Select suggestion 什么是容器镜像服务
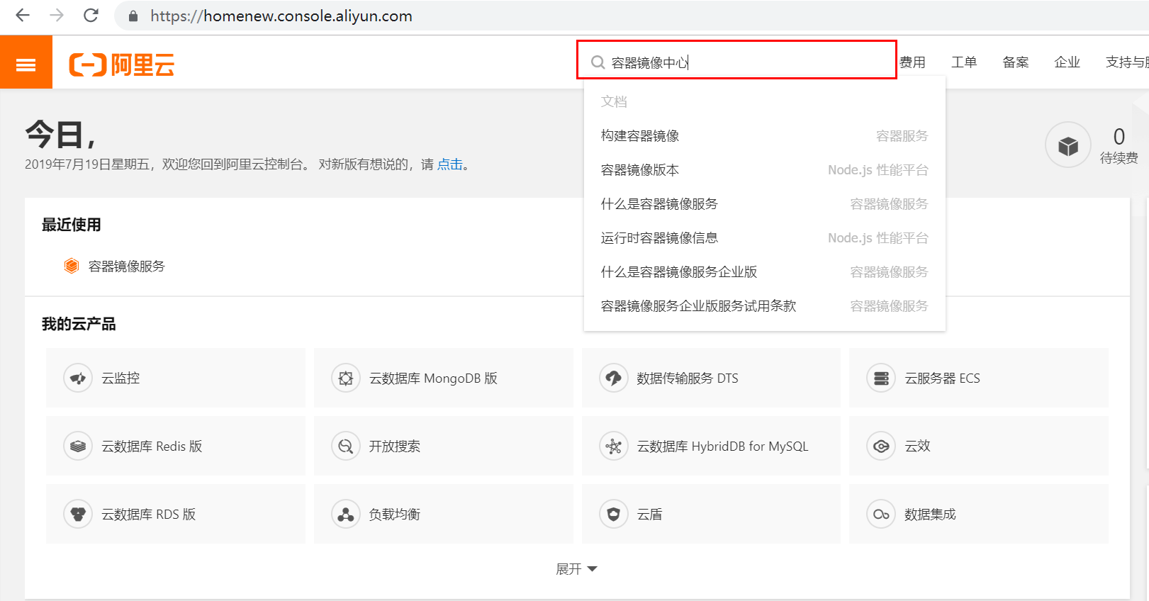 click(765, 203)
